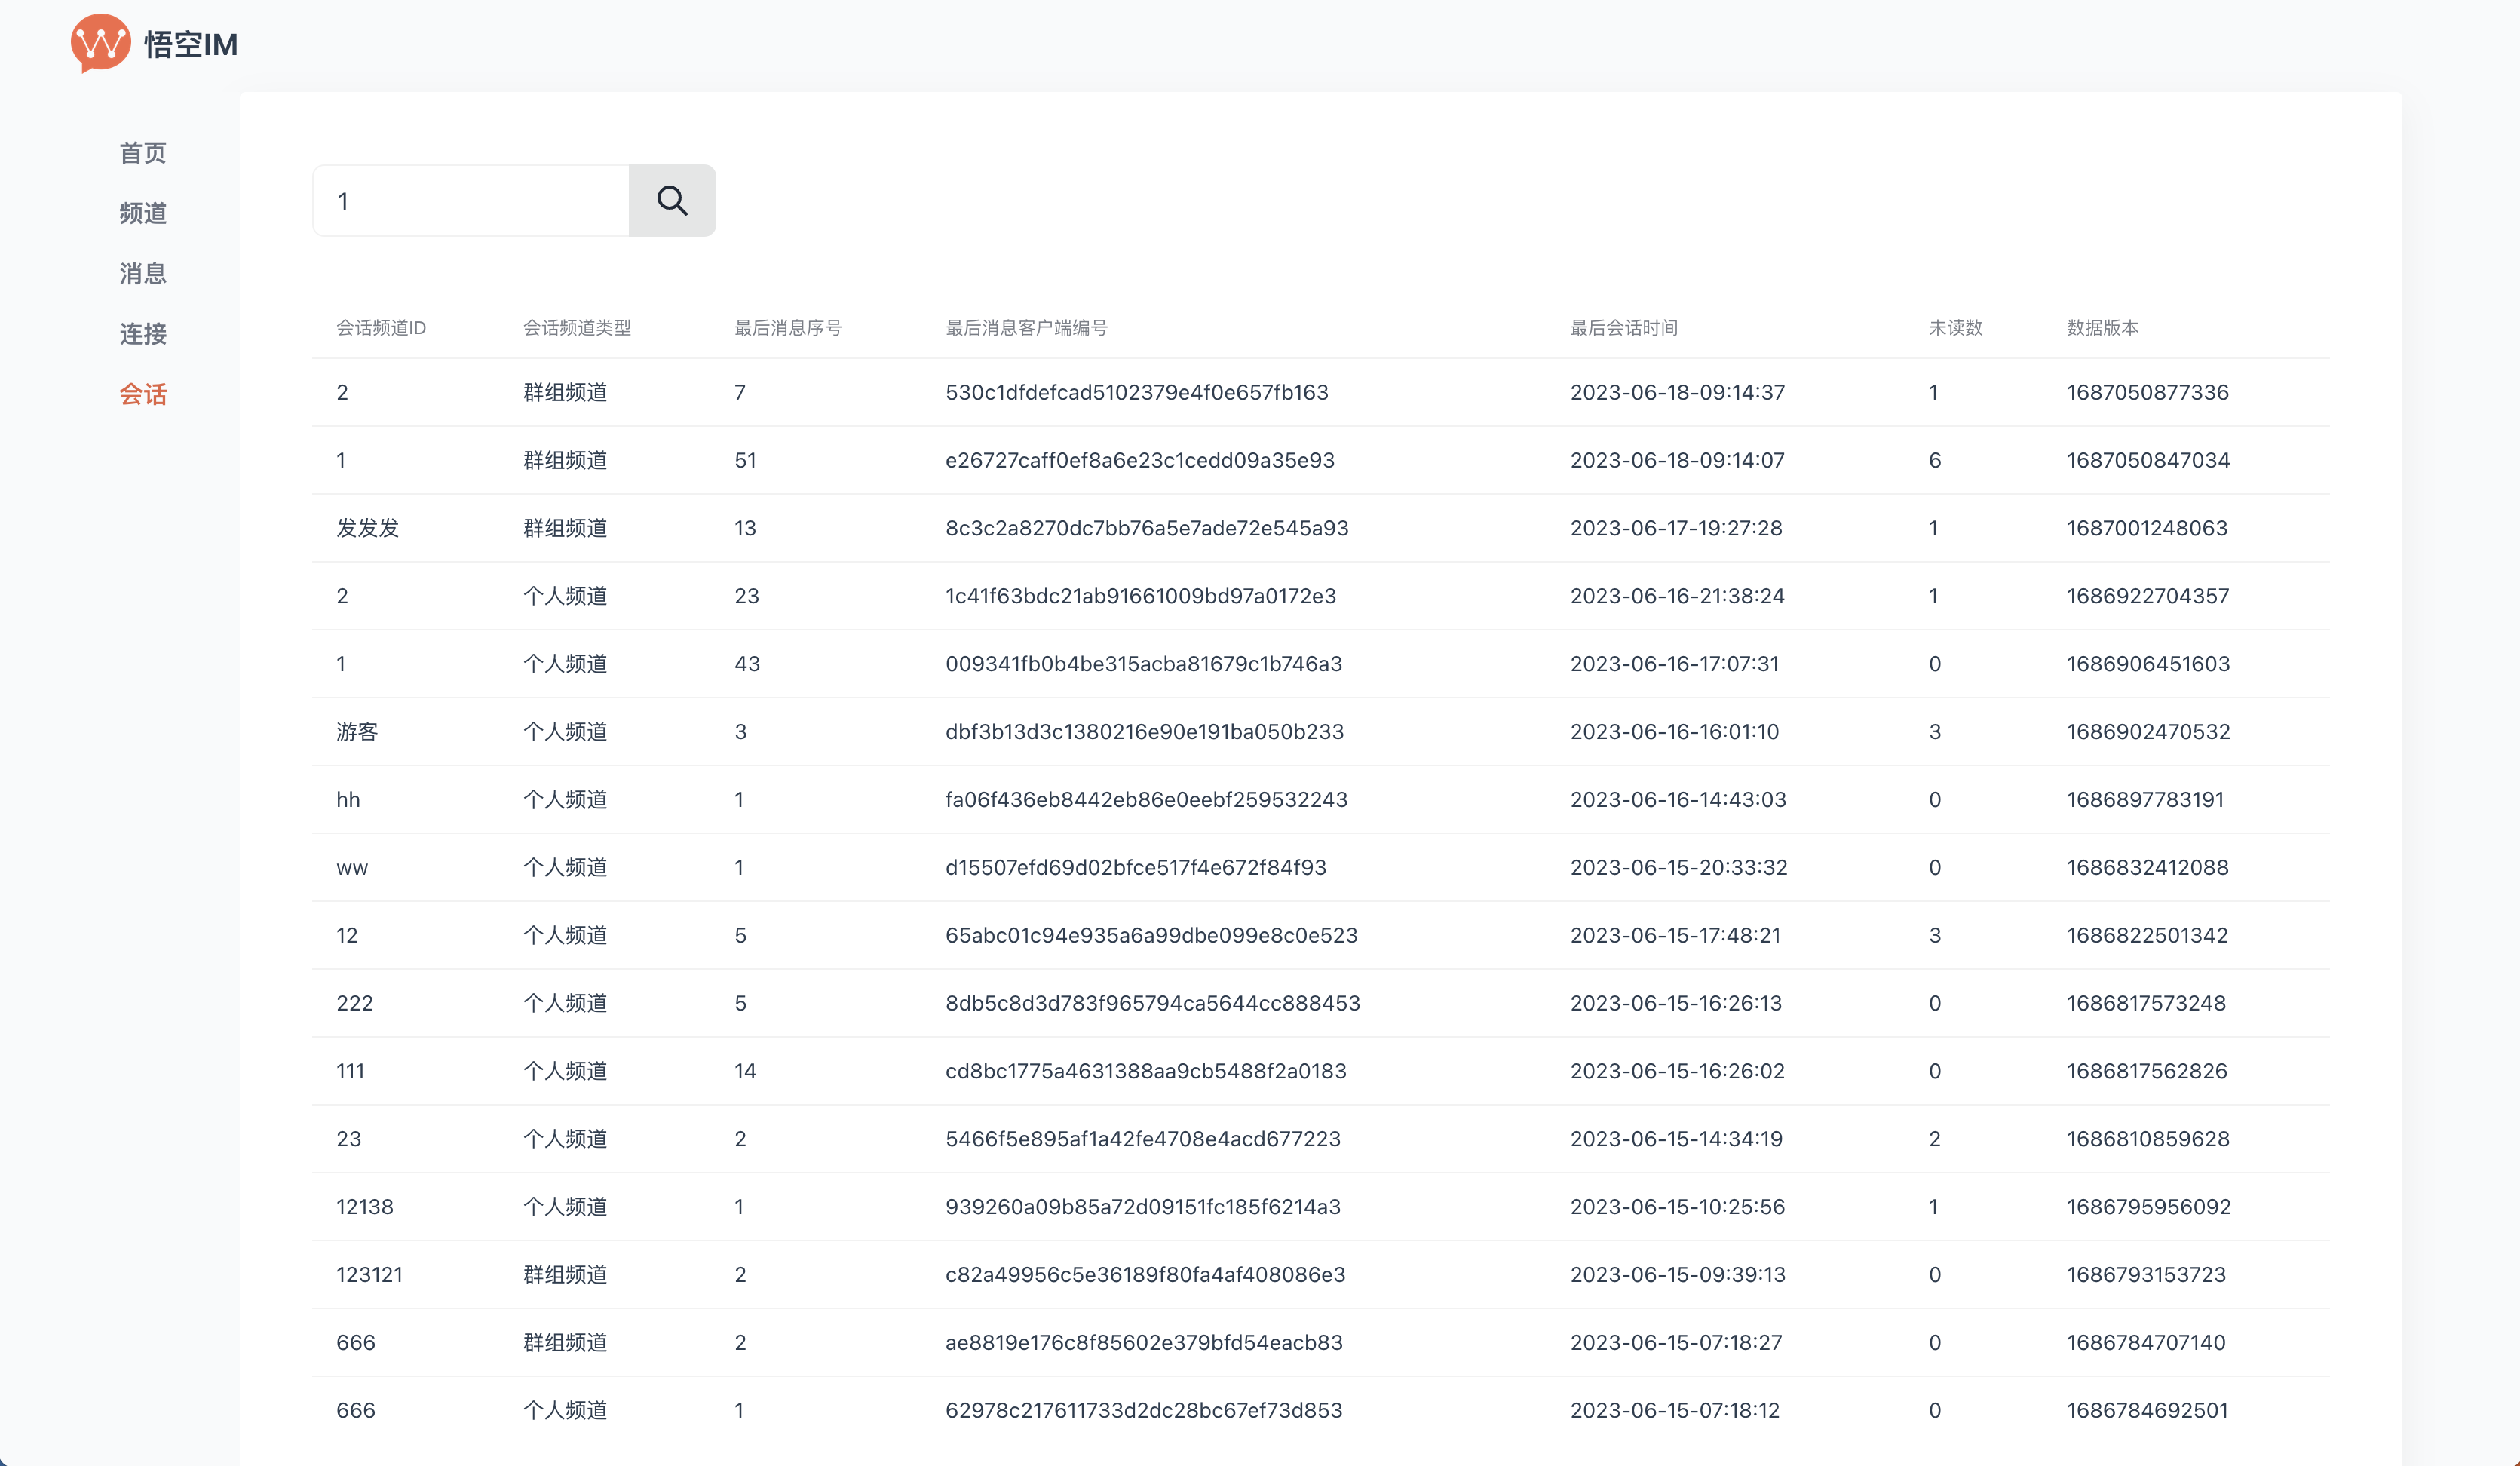Switch to the 连接 sidebar page

[x=143, y=334]
